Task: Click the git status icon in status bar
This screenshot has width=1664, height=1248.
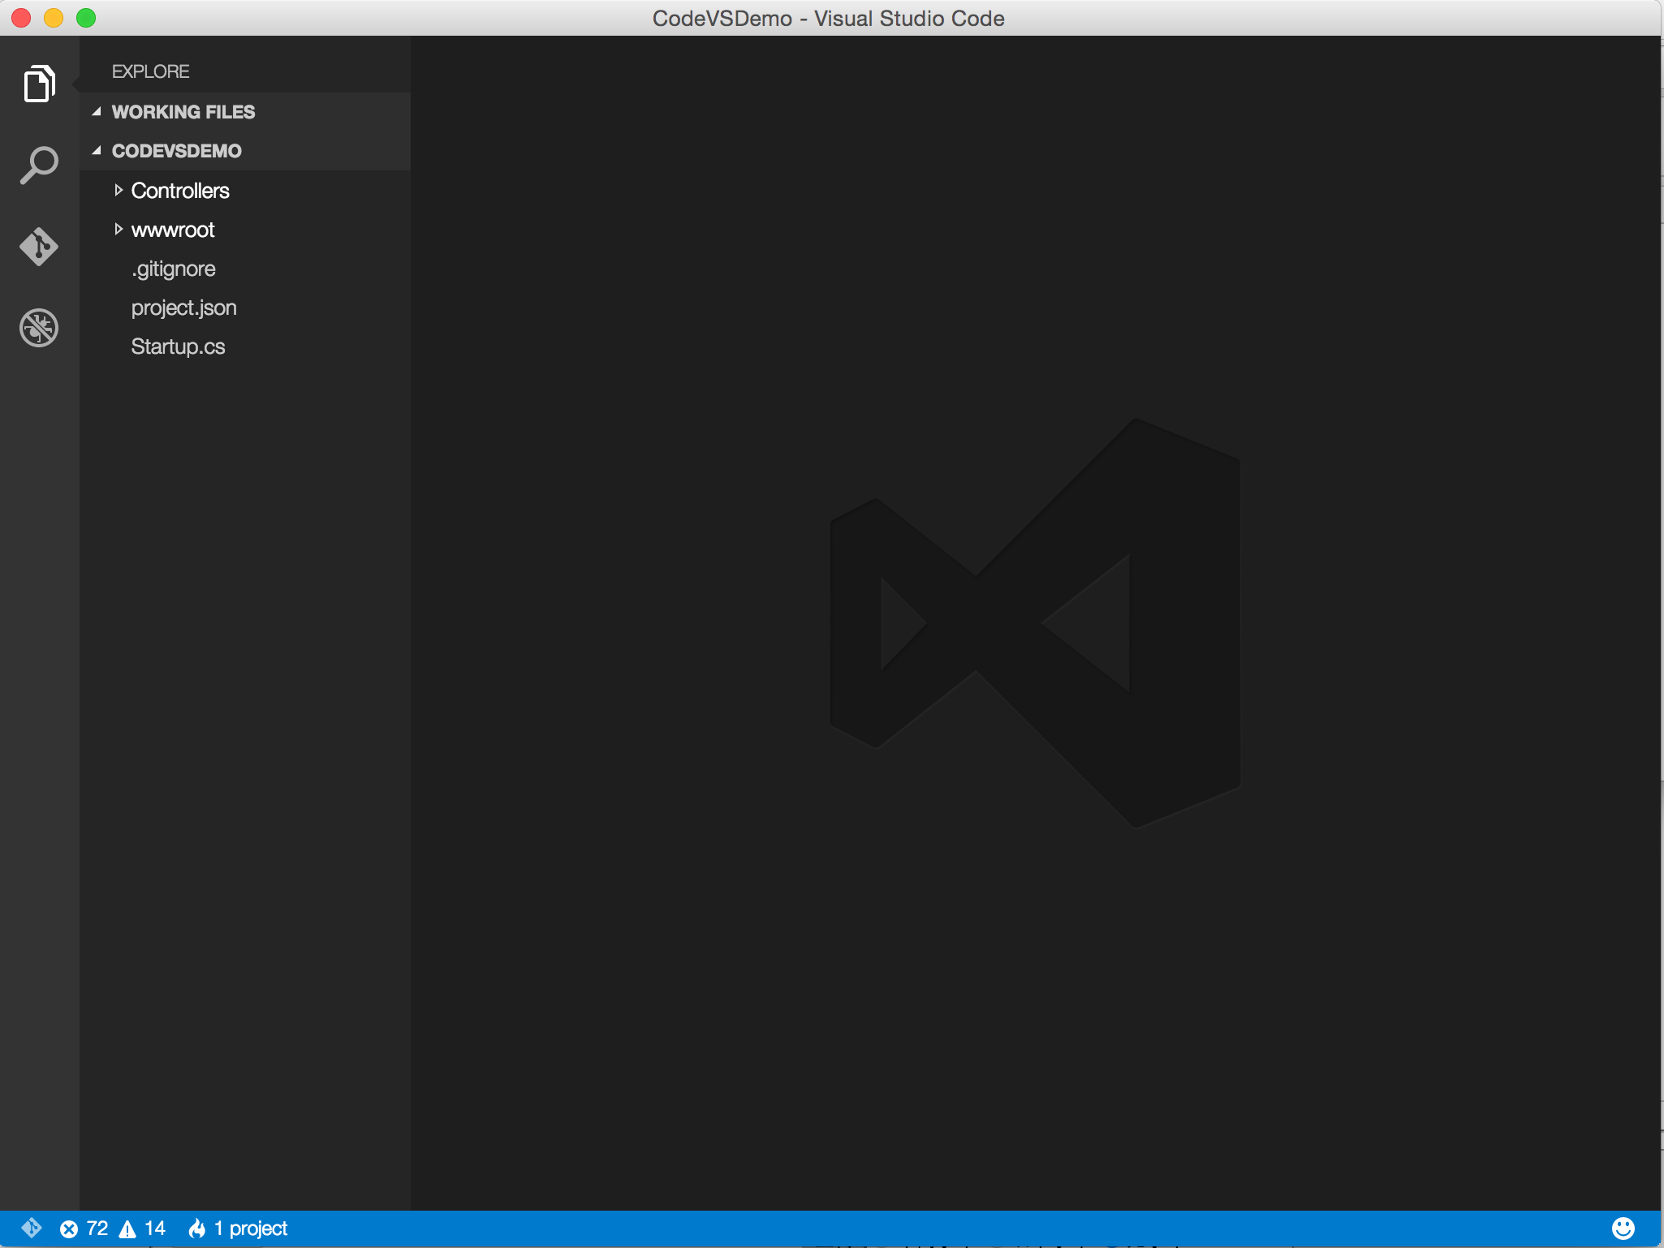Action: pos(32,1228)
